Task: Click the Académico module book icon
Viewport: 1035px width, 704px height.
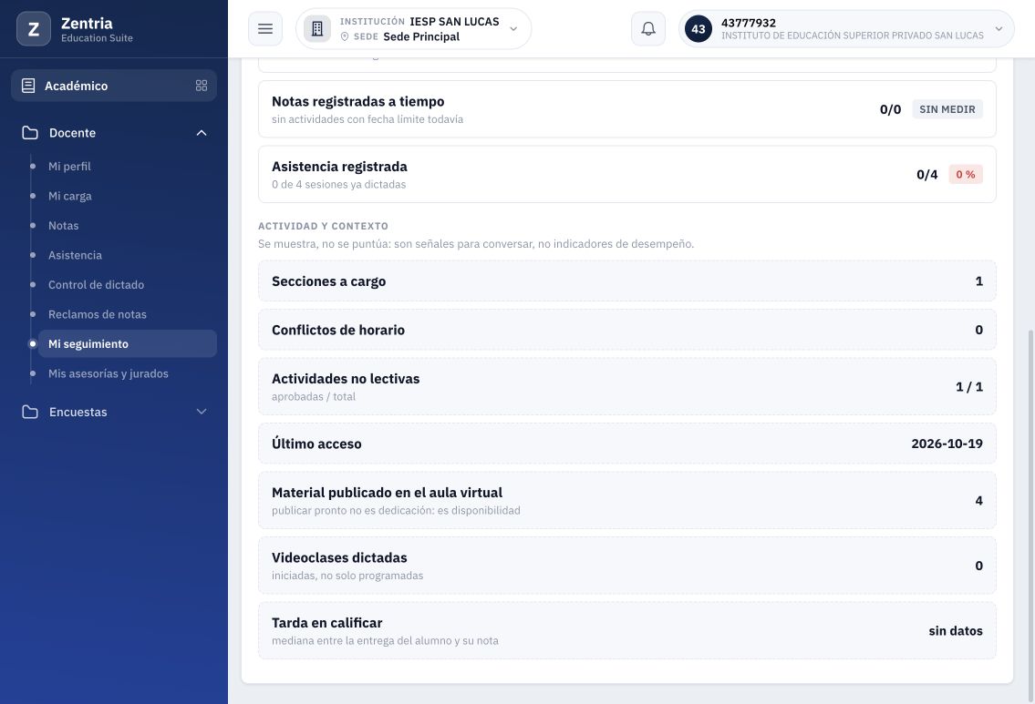Action: coord(28,86)
